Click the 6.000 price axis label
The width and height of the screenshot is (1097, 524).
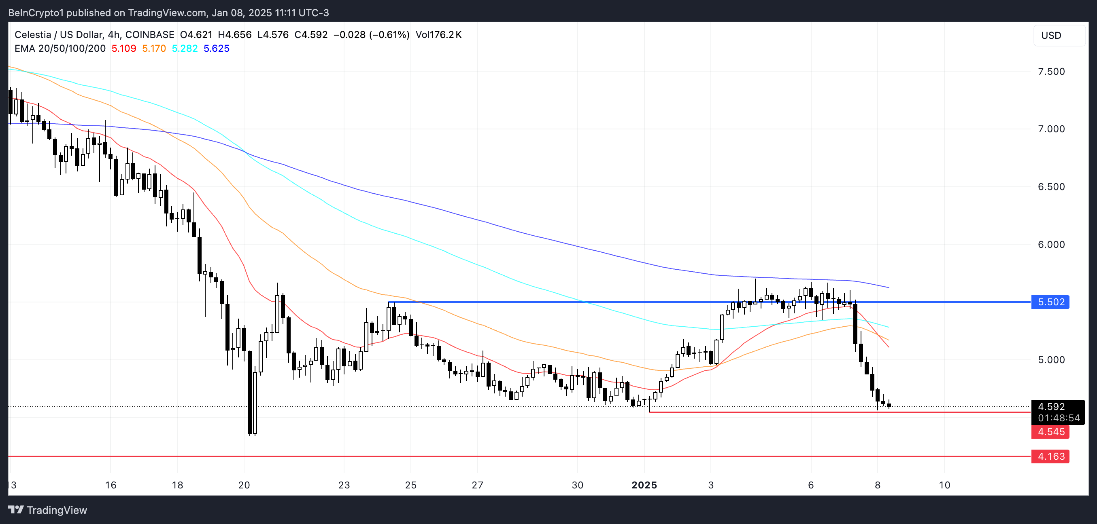point(1050,245)
